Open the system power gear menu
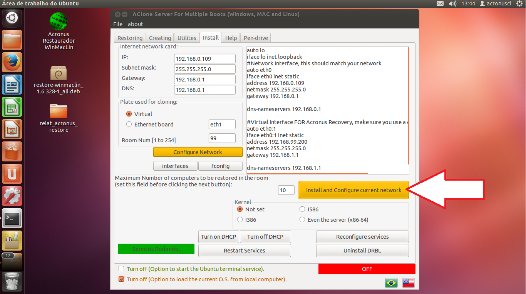Image resolution: width=526 pixels, height=294 pixels. coord(519,3)
